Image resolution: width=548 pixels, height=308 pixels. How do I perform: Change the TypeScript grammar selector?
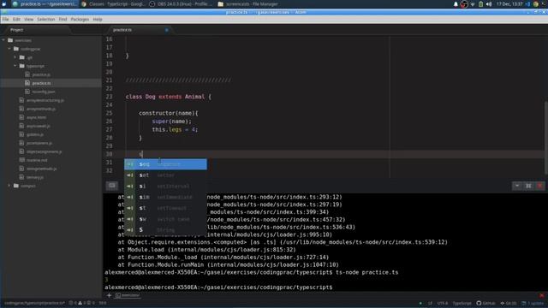tap(462, 303)
